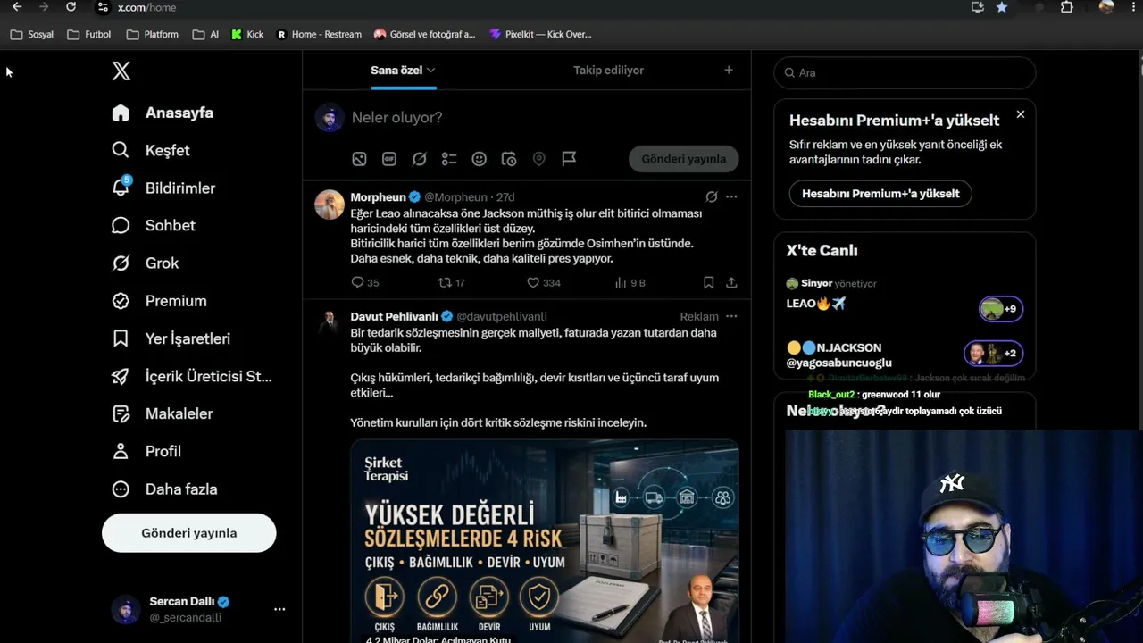Click sidebar Gönderi yayınla button
1143x643 pixels.
pos(189,533)
